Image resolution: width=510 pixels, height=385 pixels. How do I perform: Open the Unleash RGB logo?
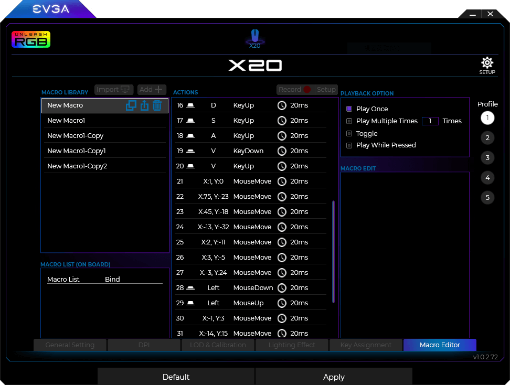[31, 39]
